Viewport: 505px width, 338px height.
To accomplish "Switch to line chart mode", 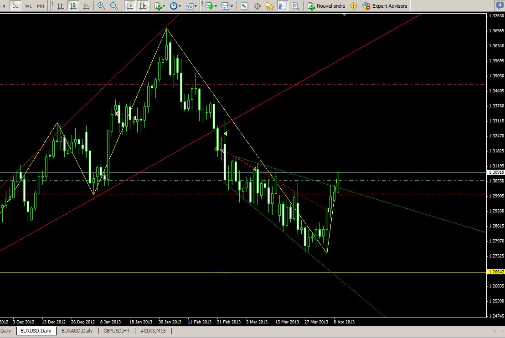I will click(86, 6).
